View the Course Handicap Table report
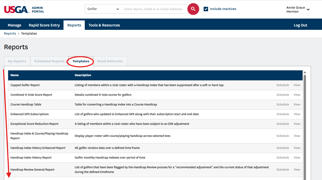 pos(297,104)
